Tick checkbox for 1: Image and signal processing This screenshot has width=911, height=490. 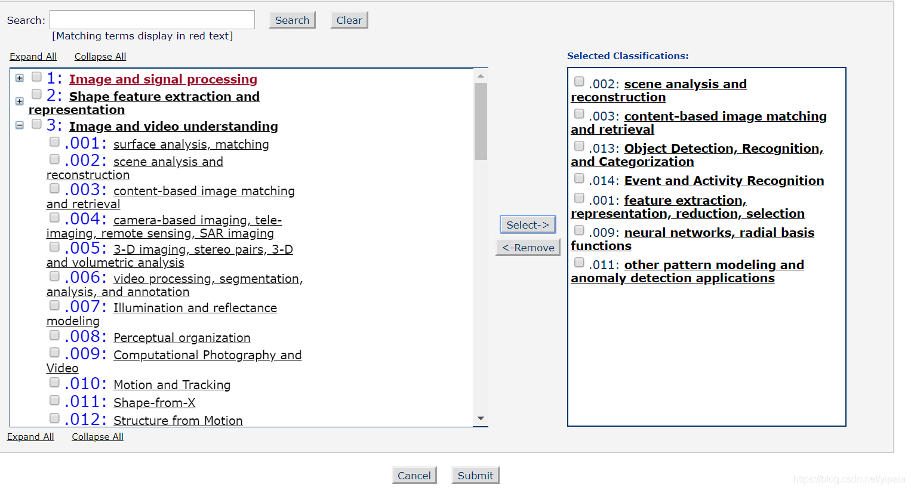click(36, 76)
